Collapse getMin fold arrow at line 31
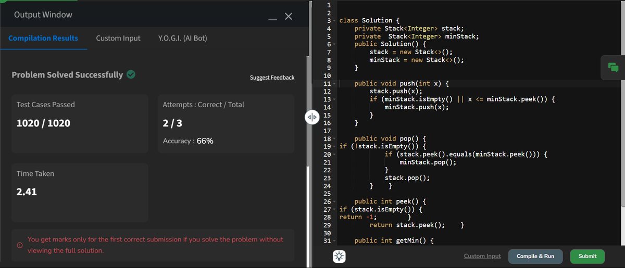 (x=334, y=241)
